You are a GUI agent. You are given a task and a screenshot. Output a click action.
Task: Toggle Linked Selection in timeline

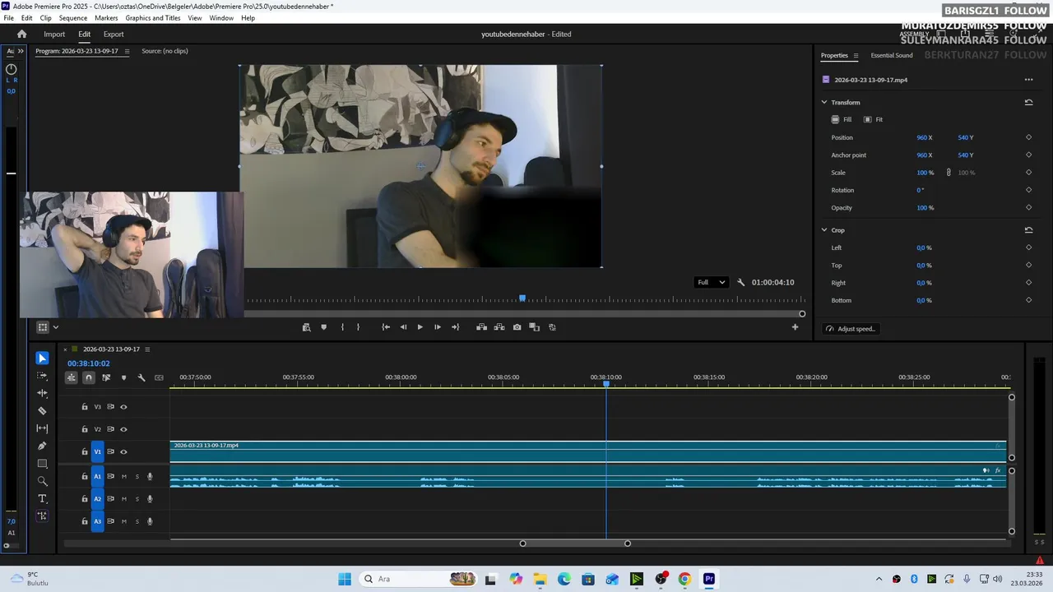coord(106,377)
